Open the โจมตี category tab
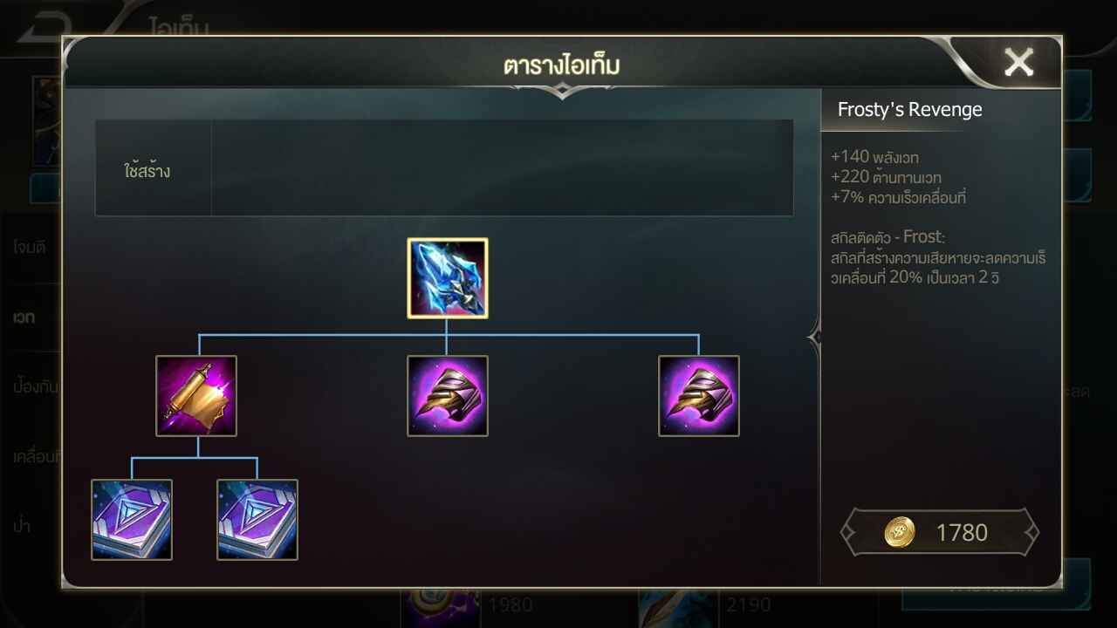Image resolution: width=1117 pixels, height=628 pixels. pyautogui.click(x=30, y=248)
